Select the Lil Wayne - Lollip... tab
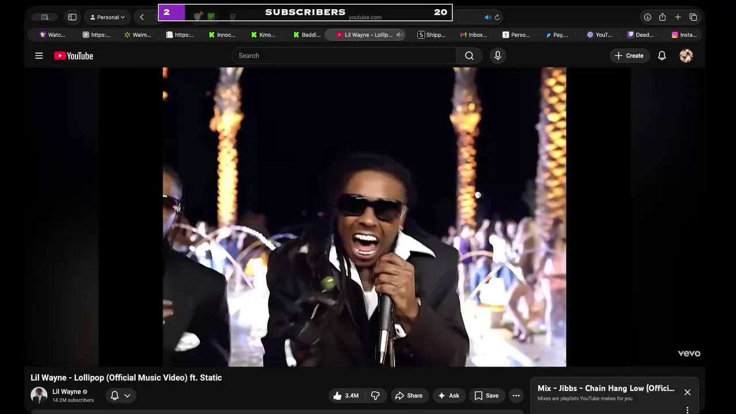This screenshot has height=414, width=736. click(365, 35)
